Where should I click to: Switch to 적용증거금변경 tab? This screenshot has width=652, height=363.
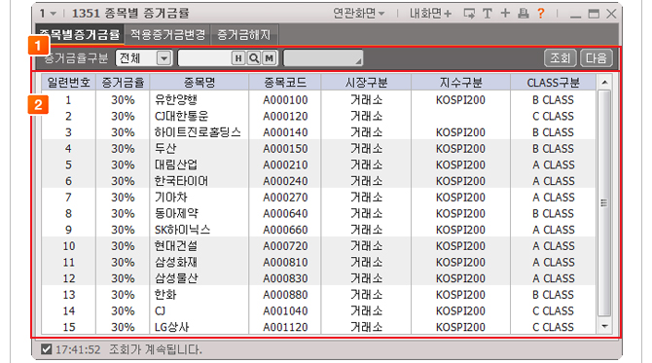tap(168, 34)
